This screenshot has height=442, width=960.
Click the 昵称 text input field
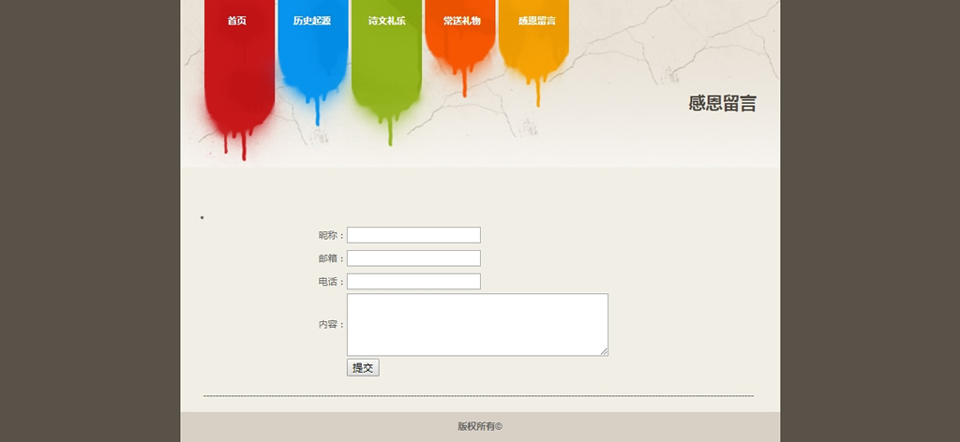point(413,235)
